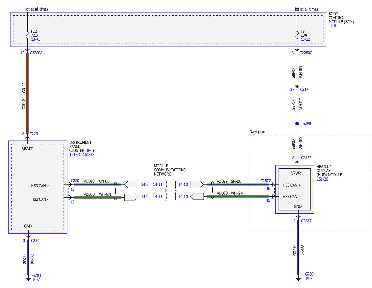
Task: Open the 13-22 link under fuse F9
Action: point(306,39)
